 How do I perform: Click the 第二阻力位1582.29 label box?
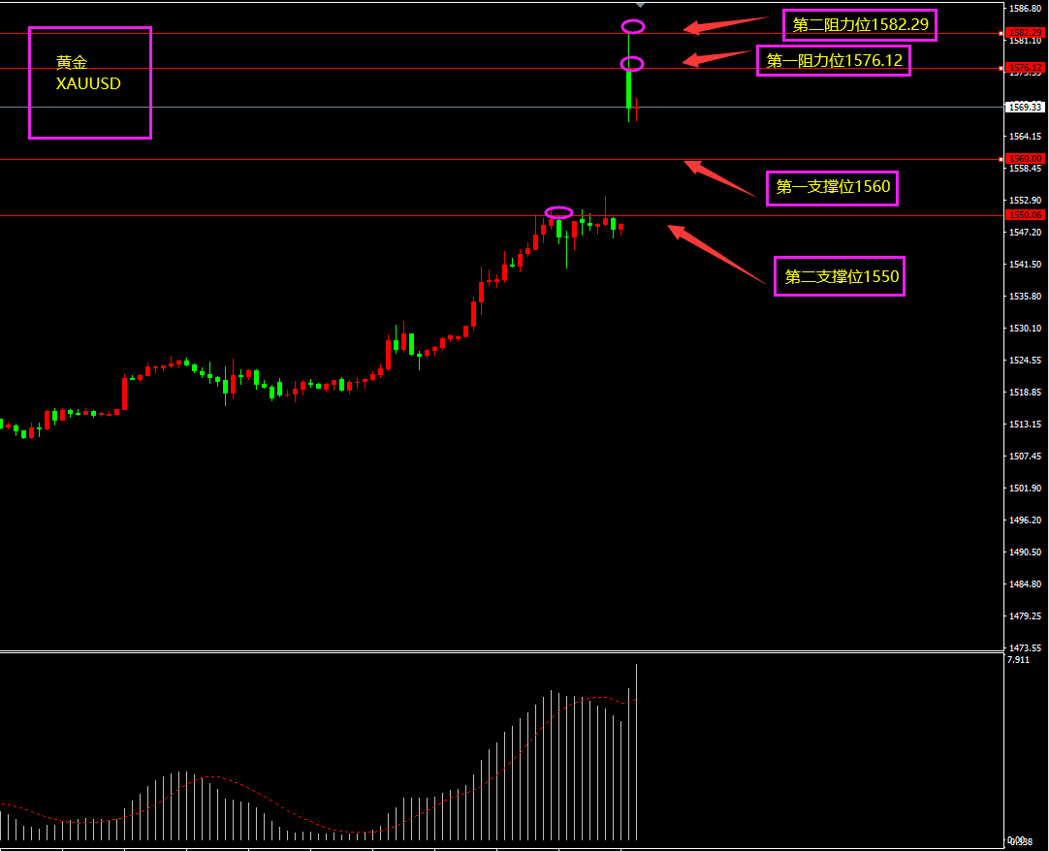point(859,25)
